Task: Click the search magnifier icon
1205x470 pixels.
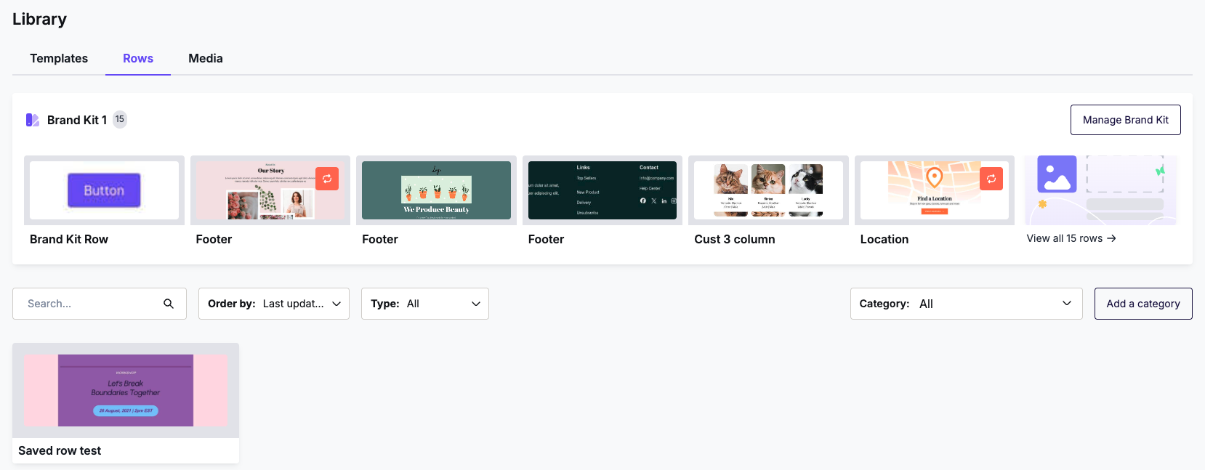Action: (169, 304)
